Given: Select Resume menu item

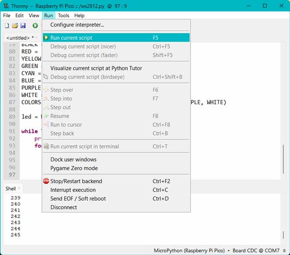Looking at the screenshot, I should [116, 116].
